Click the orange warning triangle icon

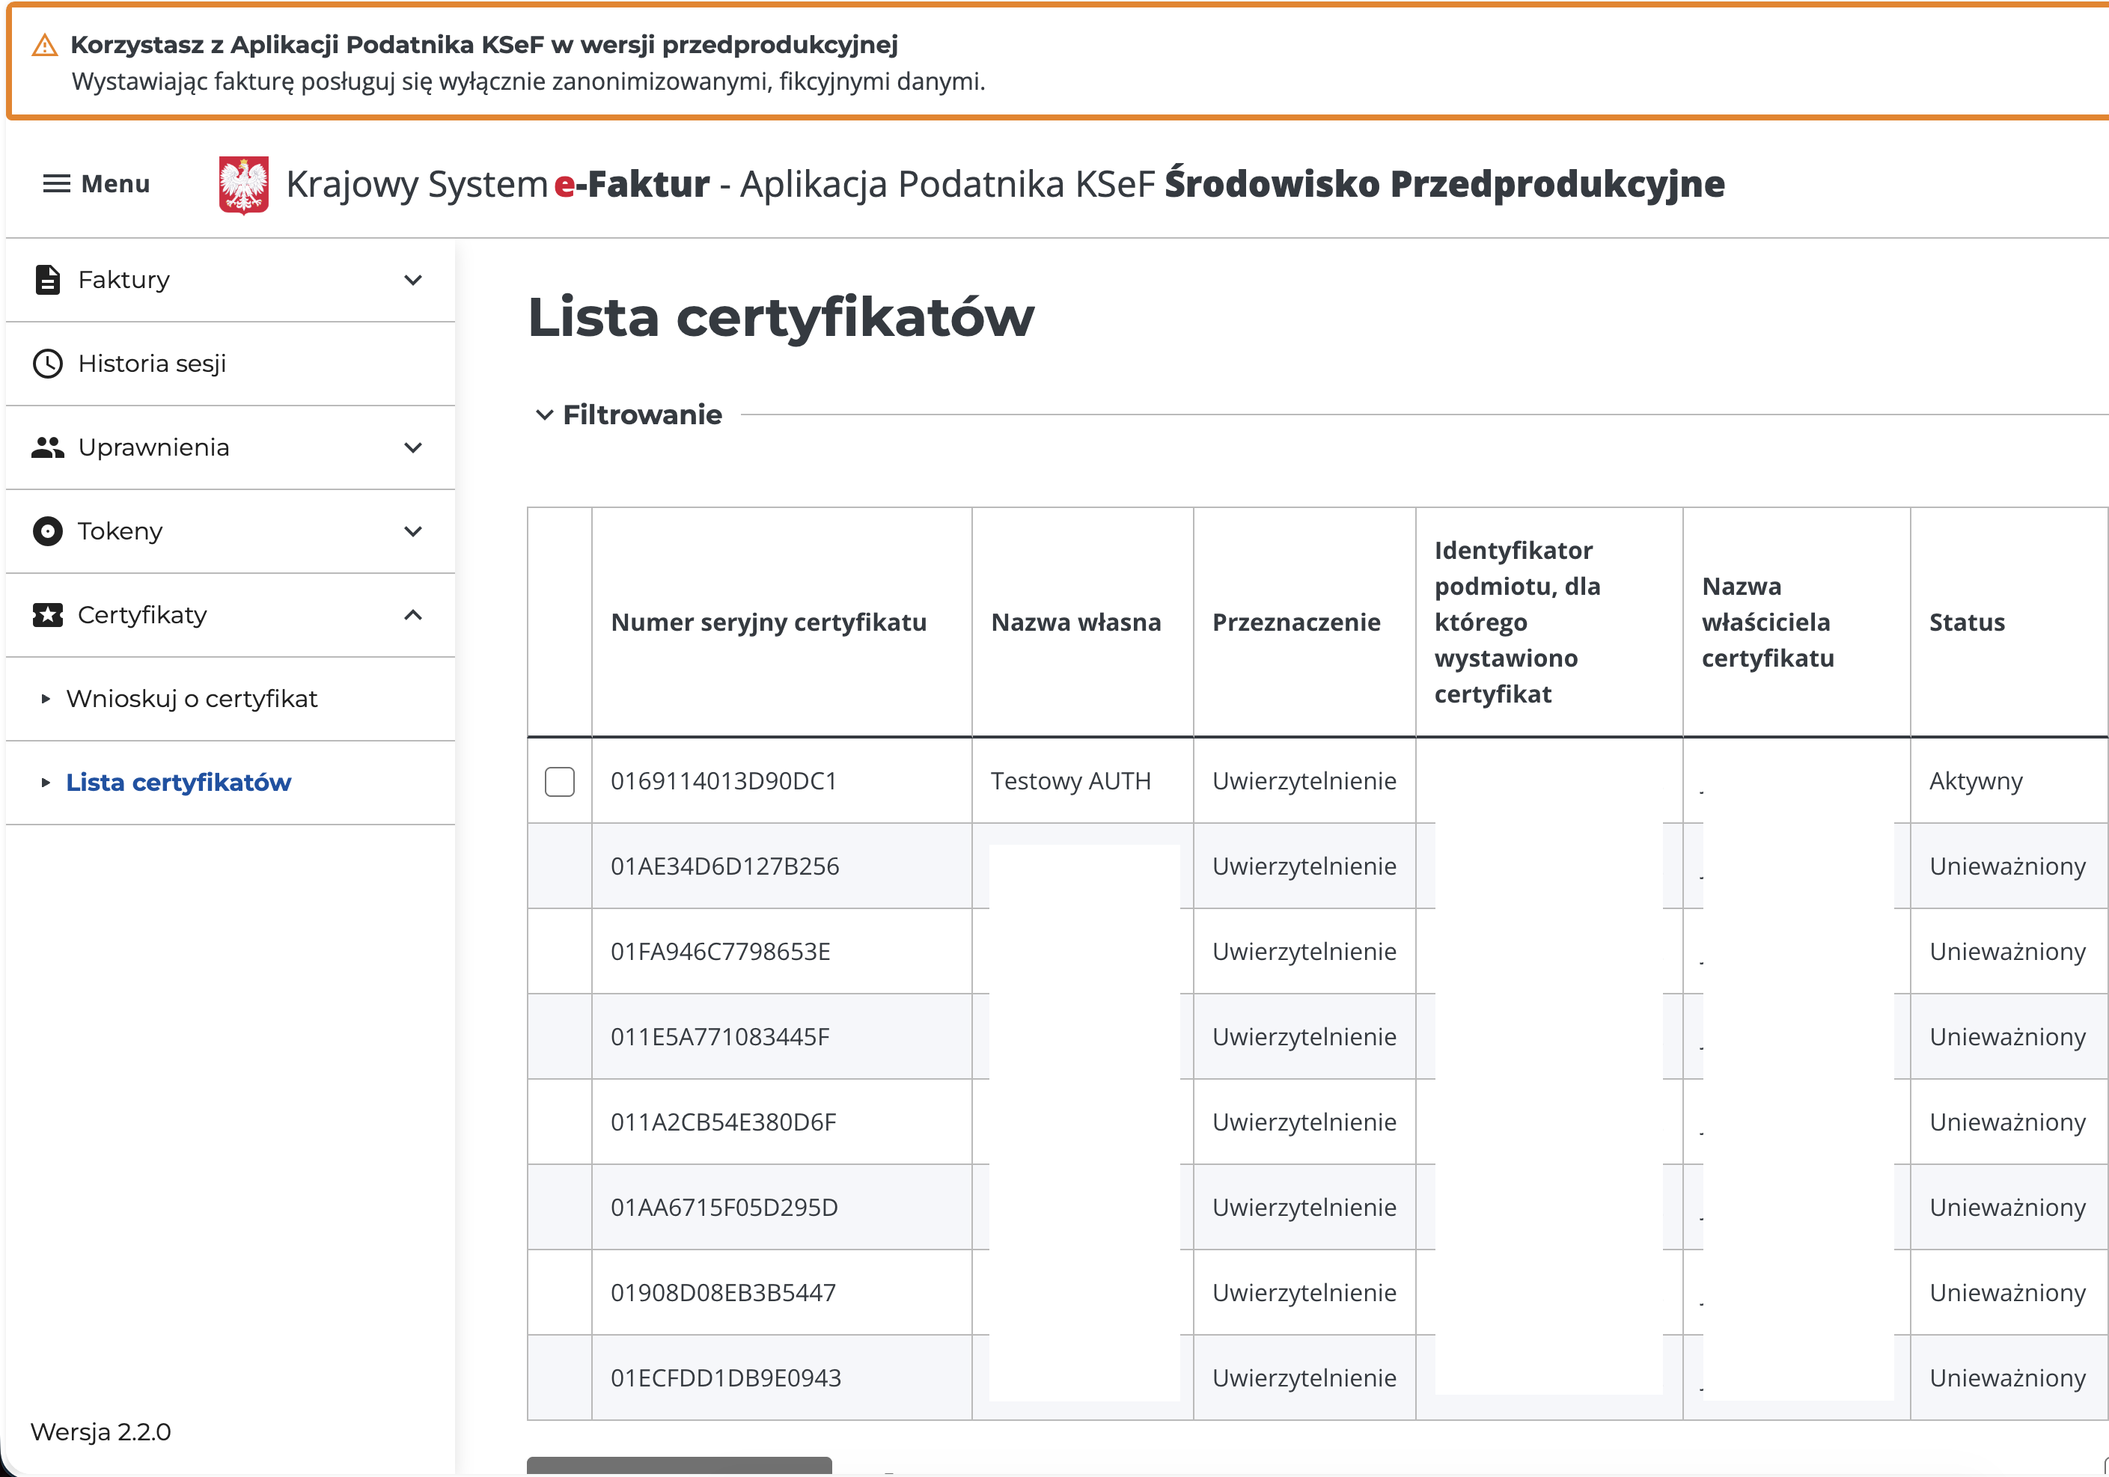coord(44,45)
